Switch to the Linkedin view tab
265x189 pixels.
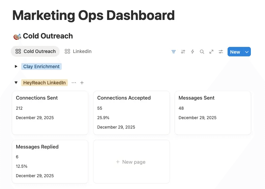pos(78,51)
